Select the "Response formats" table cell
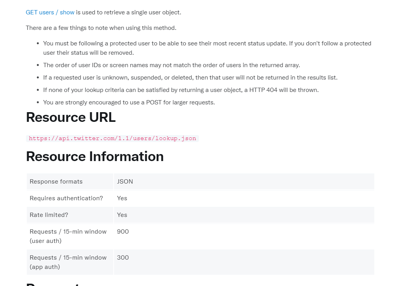 click(56, 182)
